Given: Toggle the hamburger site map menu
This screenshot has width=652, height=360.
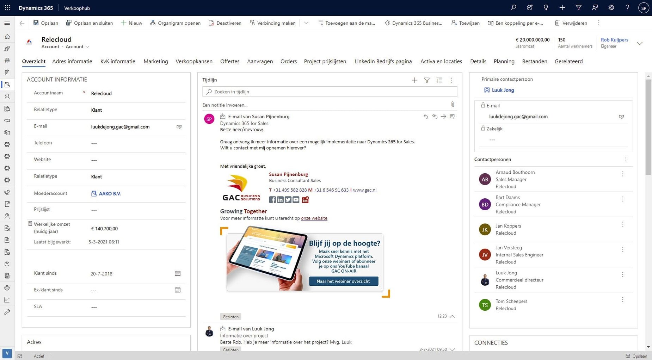Looking at the screenshot, I should (7, 23).
